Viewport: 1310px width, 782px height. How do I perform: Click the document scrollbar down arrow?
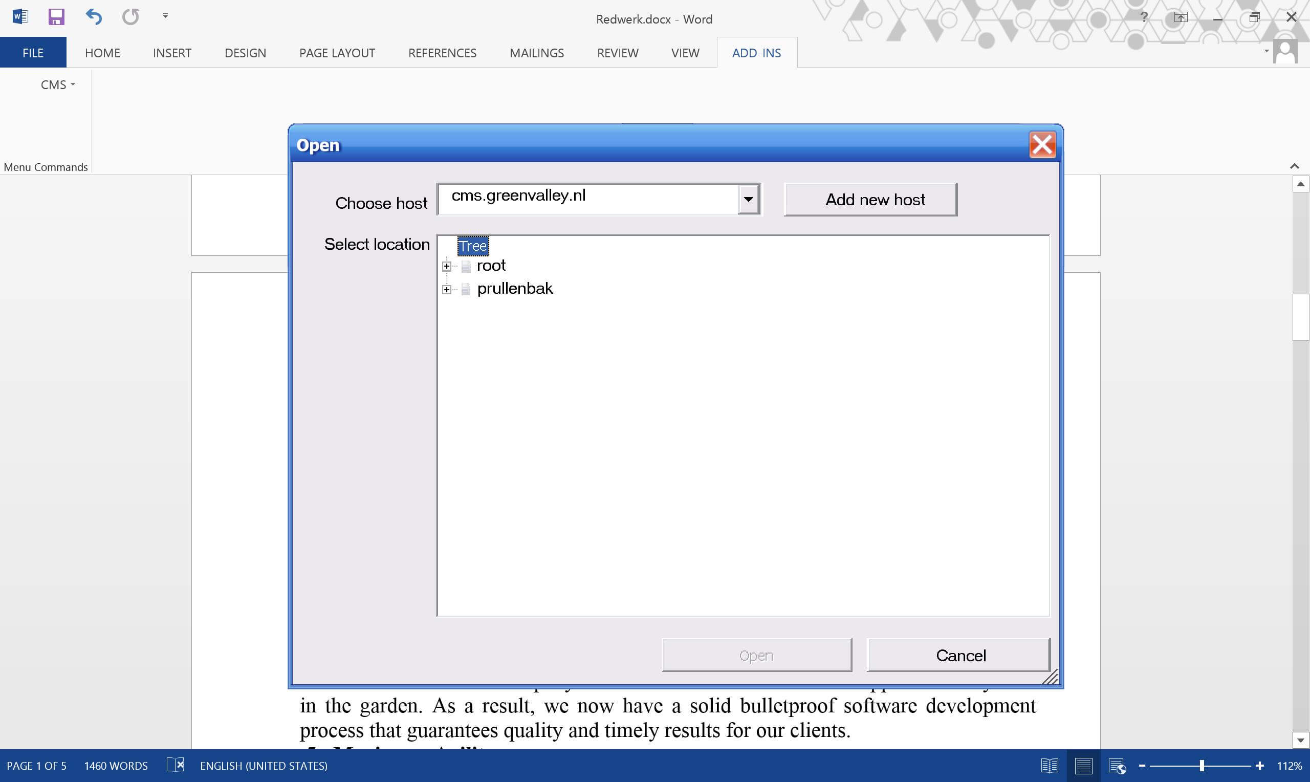point(1300,740)
